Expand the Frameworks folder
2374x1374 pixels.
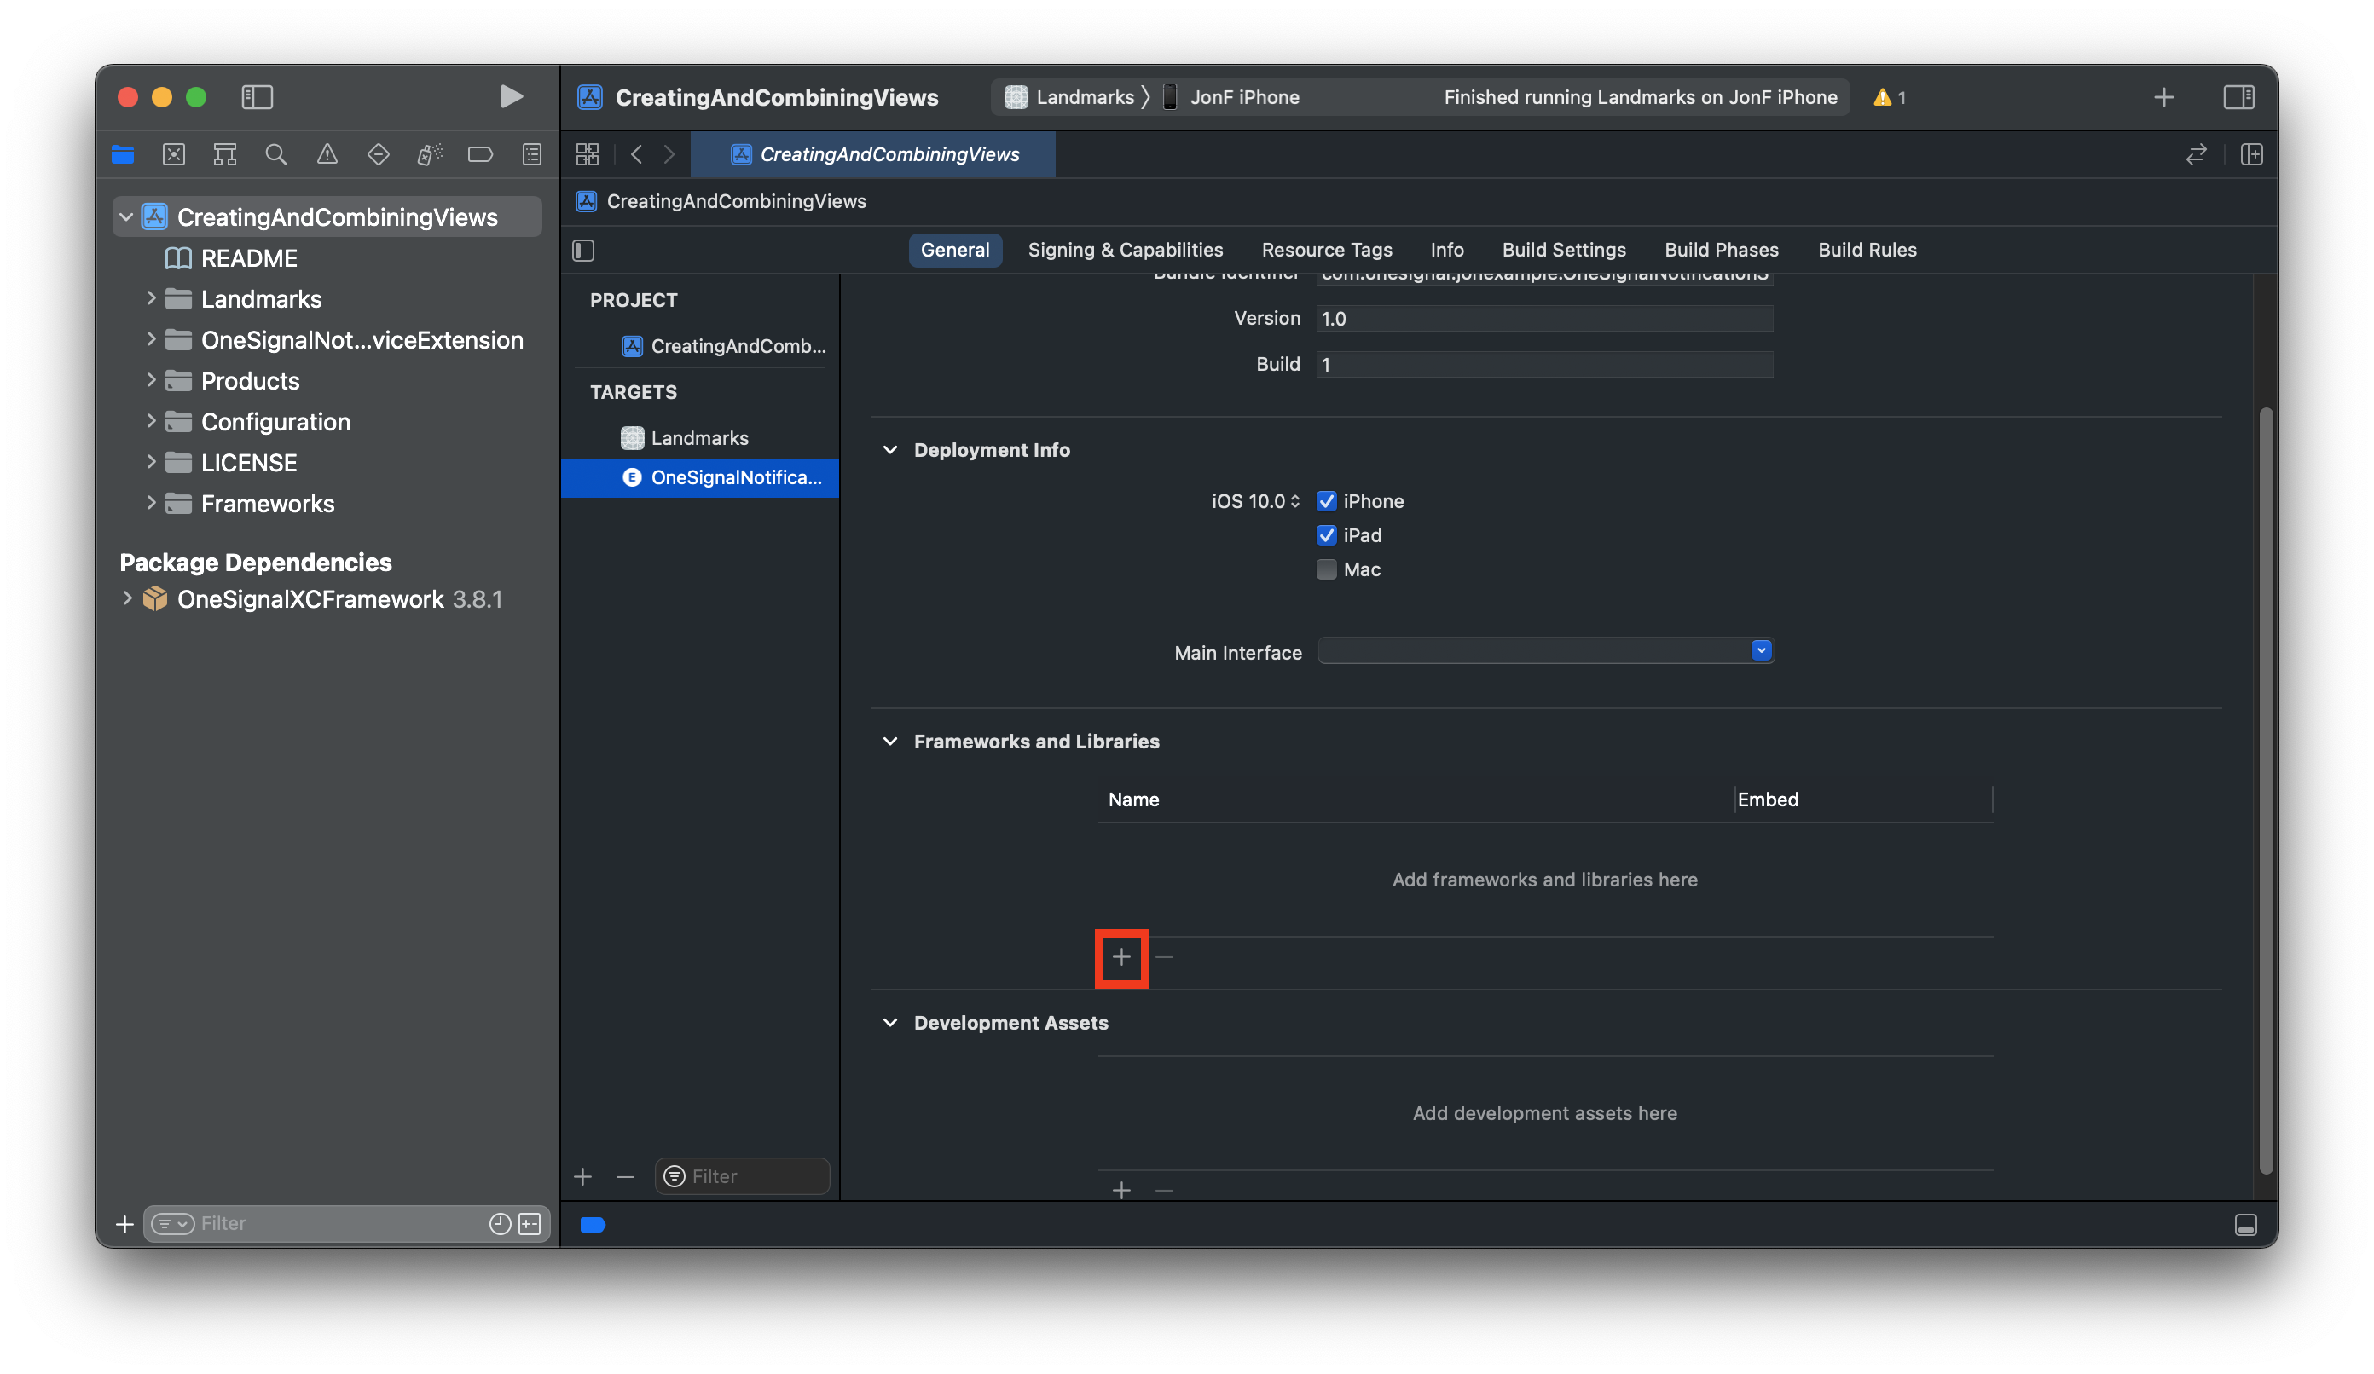tap(151, 503)
